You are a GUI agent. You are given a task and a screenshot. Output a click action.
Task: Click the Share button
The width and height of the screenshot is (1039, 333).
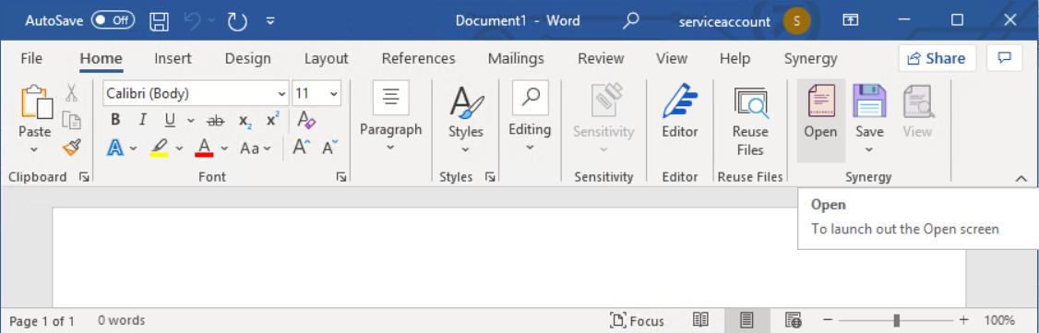click(937, 58)
